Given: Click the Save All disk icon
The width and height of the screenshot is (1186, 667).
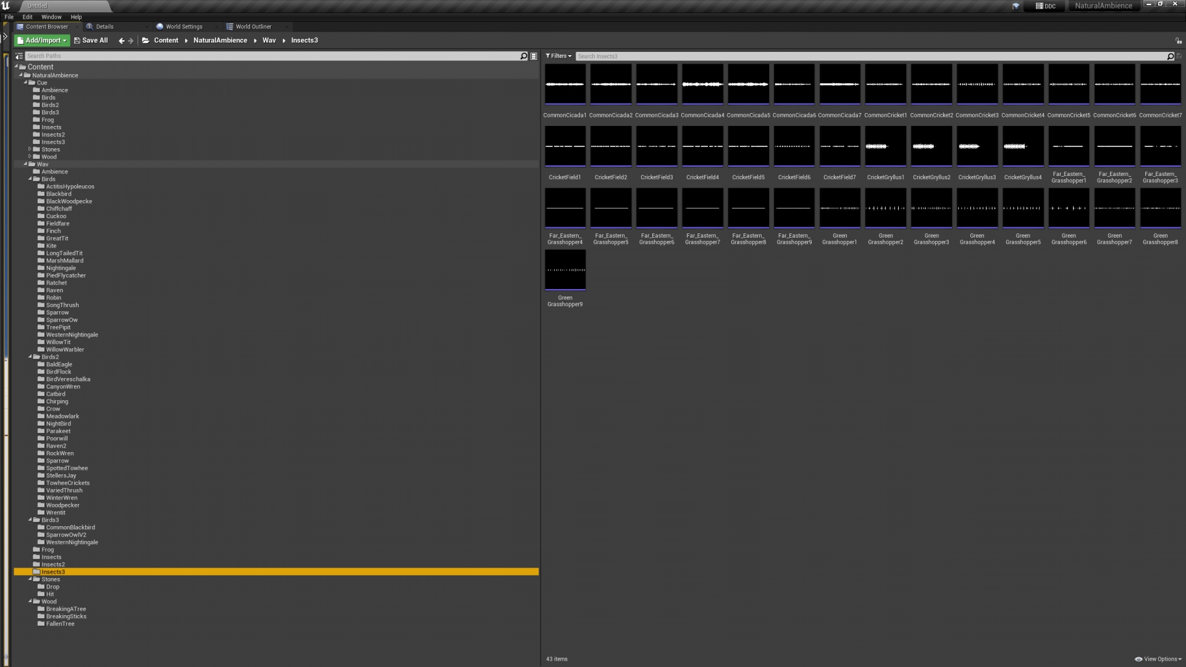Looking at the screenshot, I should pyautogui.click(x=77, y=41).
